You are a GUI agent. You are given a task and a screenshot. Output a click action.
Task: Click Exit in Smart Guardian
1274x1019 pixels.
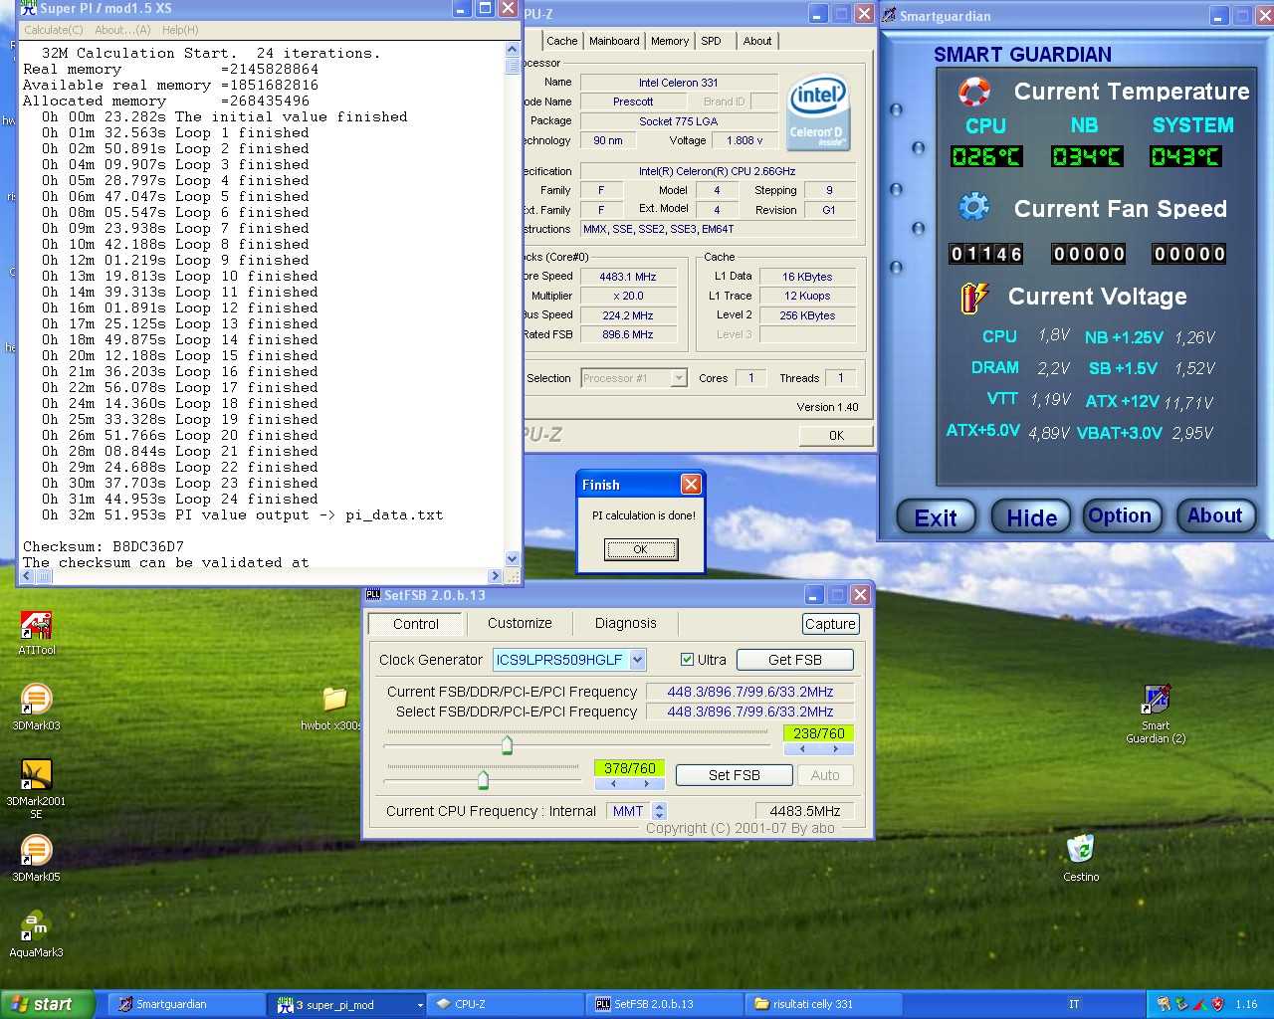[x=937, y=517]
